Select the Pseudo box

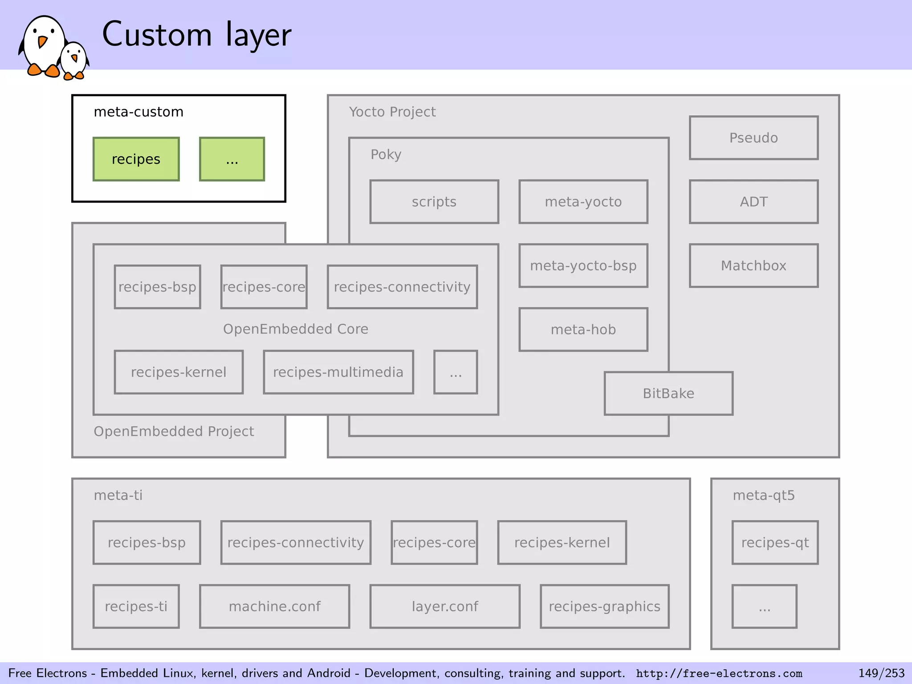753,138
